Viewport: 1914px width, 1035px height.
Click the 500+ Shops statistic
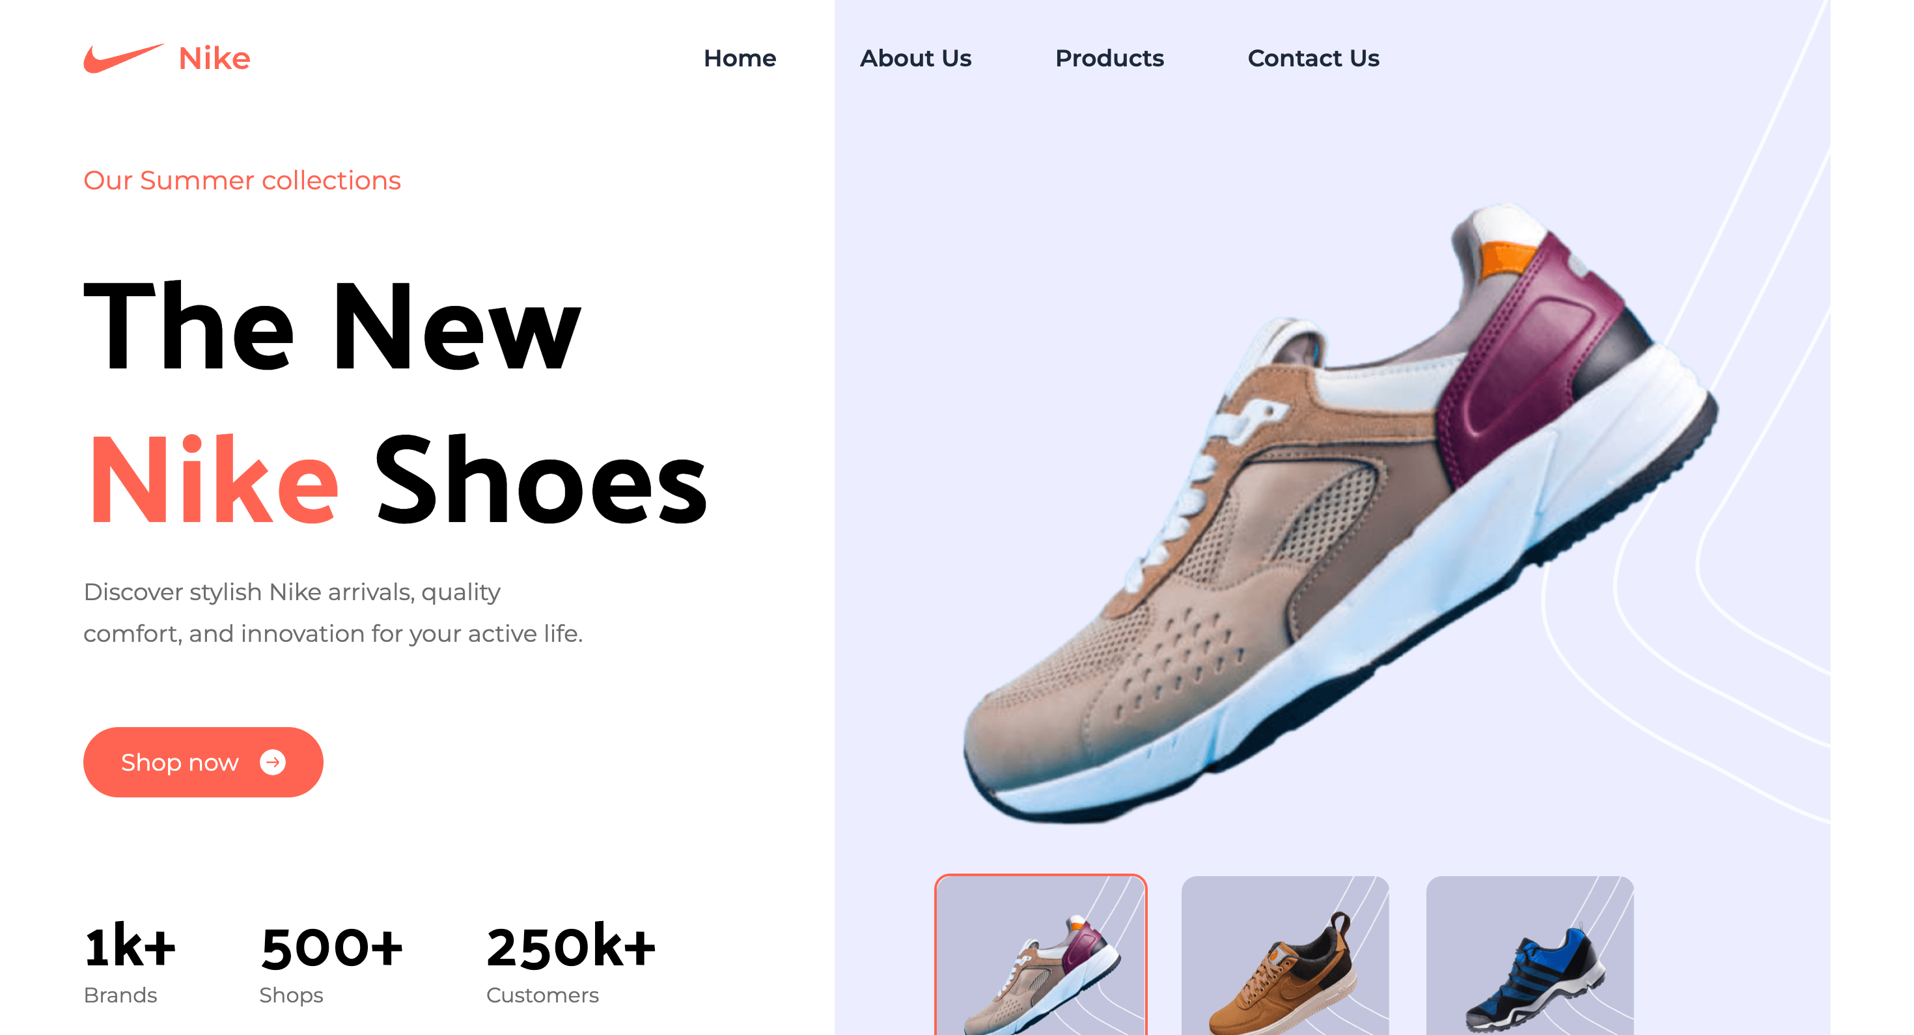(x=331, y=963)
